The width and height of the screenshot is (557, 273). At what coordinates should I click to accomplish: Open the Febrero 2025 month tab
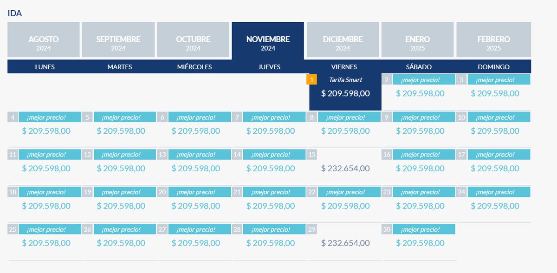pyautogui.click(x=493, y=43)
